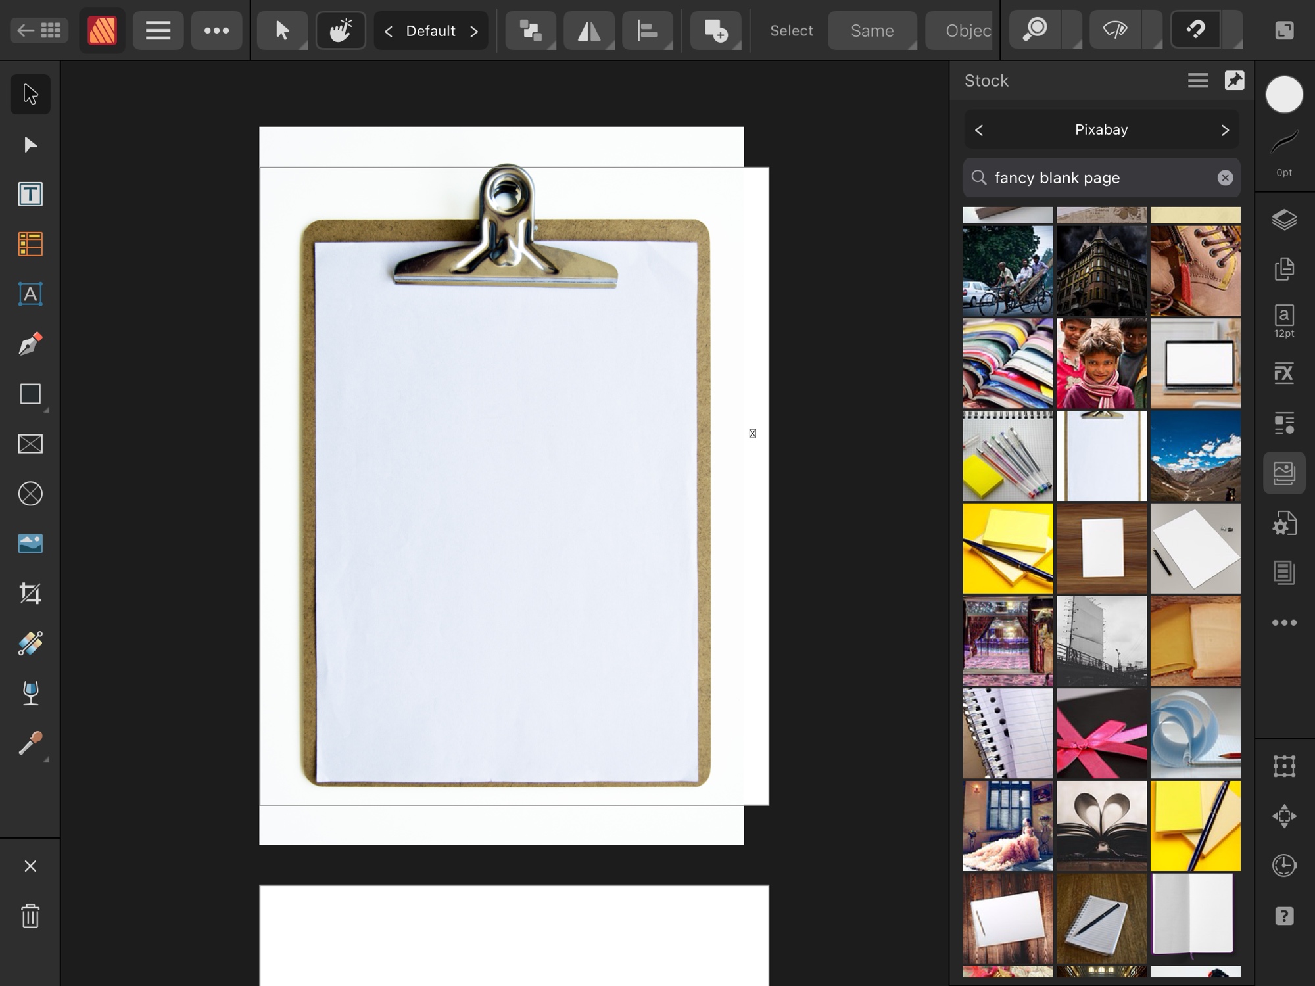Open the Navigator studio panel
Image resolution: width=1315 pixels, height=986 pixels.
pyautogui.click(x=1284, y=816)
